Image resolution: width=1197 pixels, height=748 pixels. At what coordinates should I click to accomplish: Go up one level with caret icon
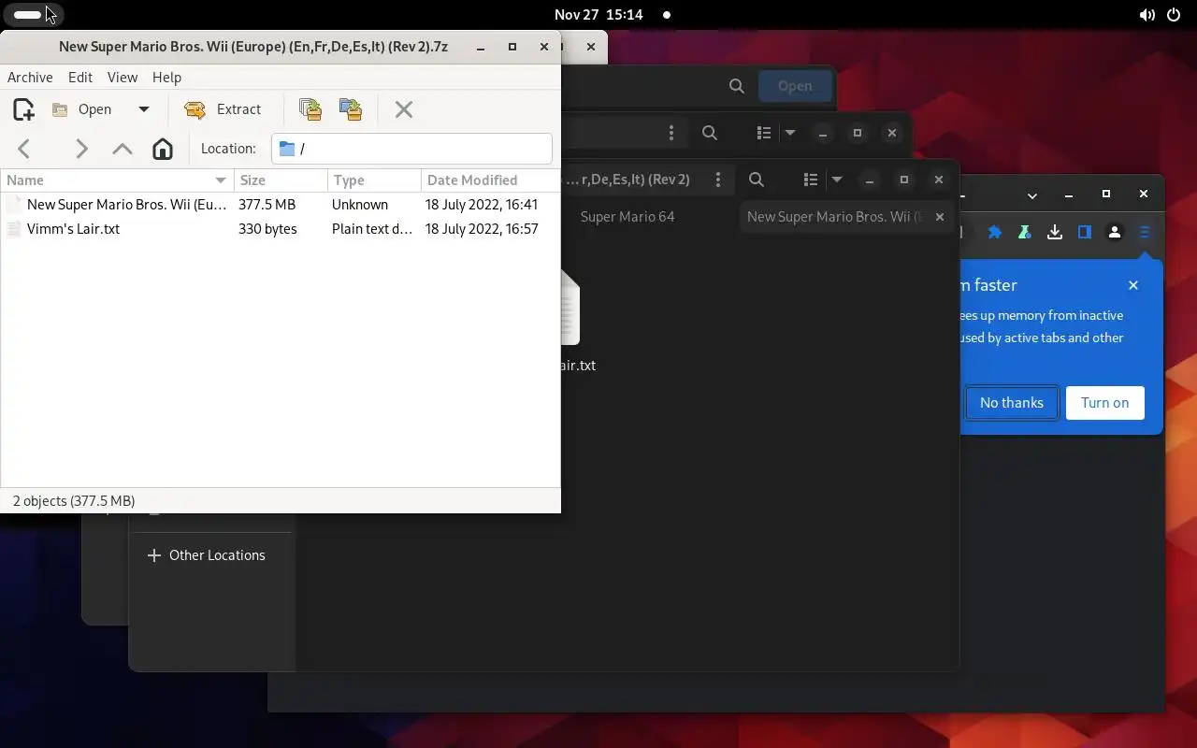[x=122, y=149]
